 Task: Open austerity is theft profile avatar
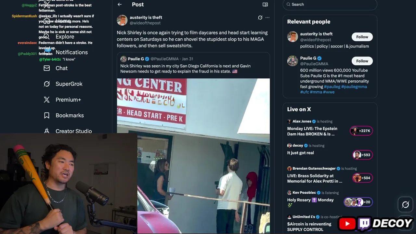click(122, 20)
